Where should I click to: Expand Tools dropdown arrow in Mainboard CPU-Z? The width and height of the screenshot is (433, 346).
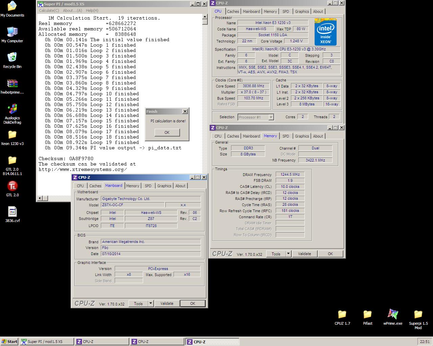tap(151, 303)
